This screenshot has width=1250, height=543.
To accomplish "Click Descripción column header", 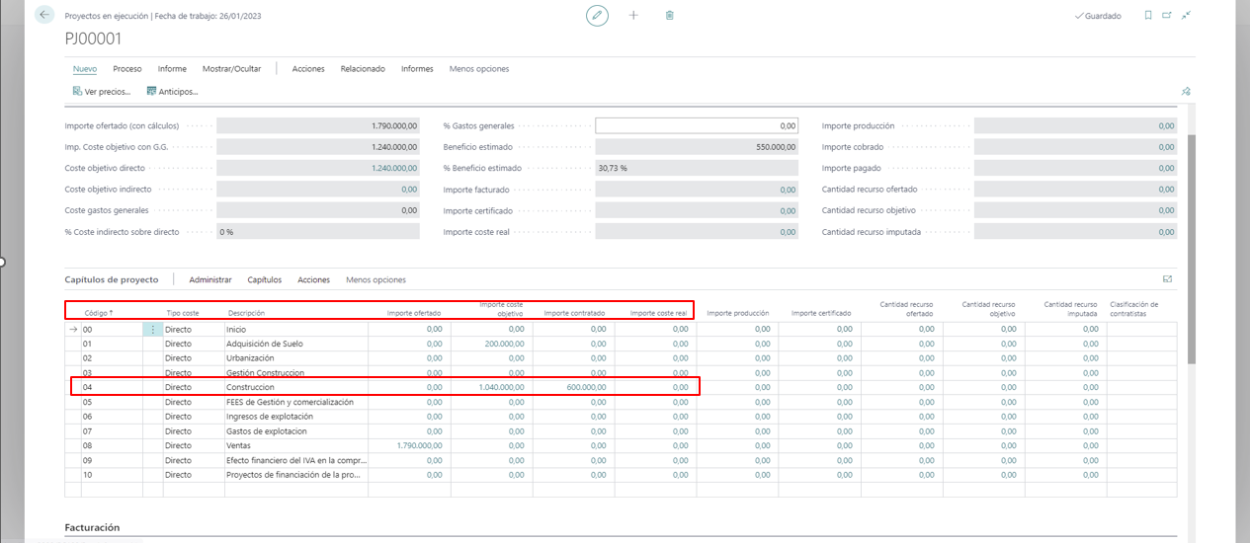I will pos(247,313).
